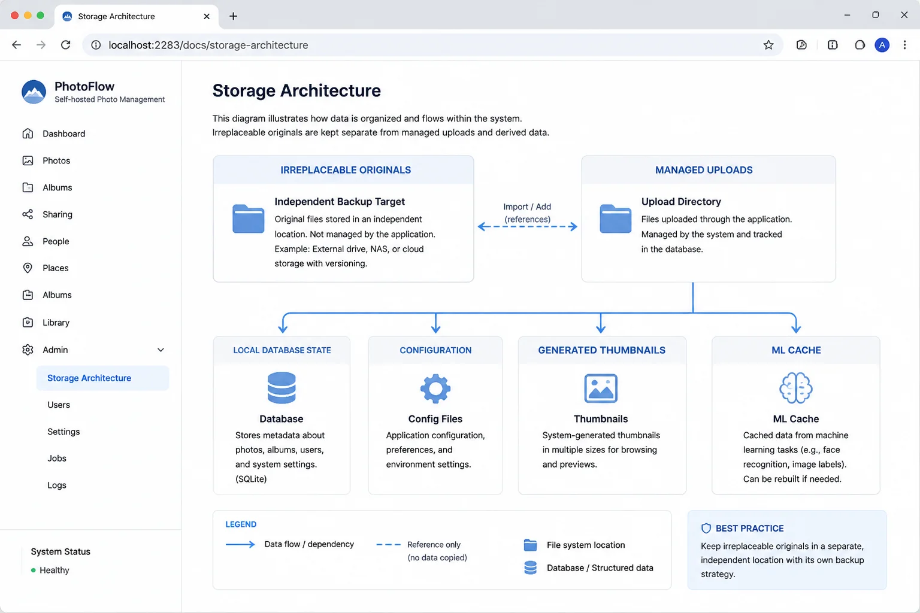
Task: Click the legend database cylinder icon
Action: click(x=530, y=568)
